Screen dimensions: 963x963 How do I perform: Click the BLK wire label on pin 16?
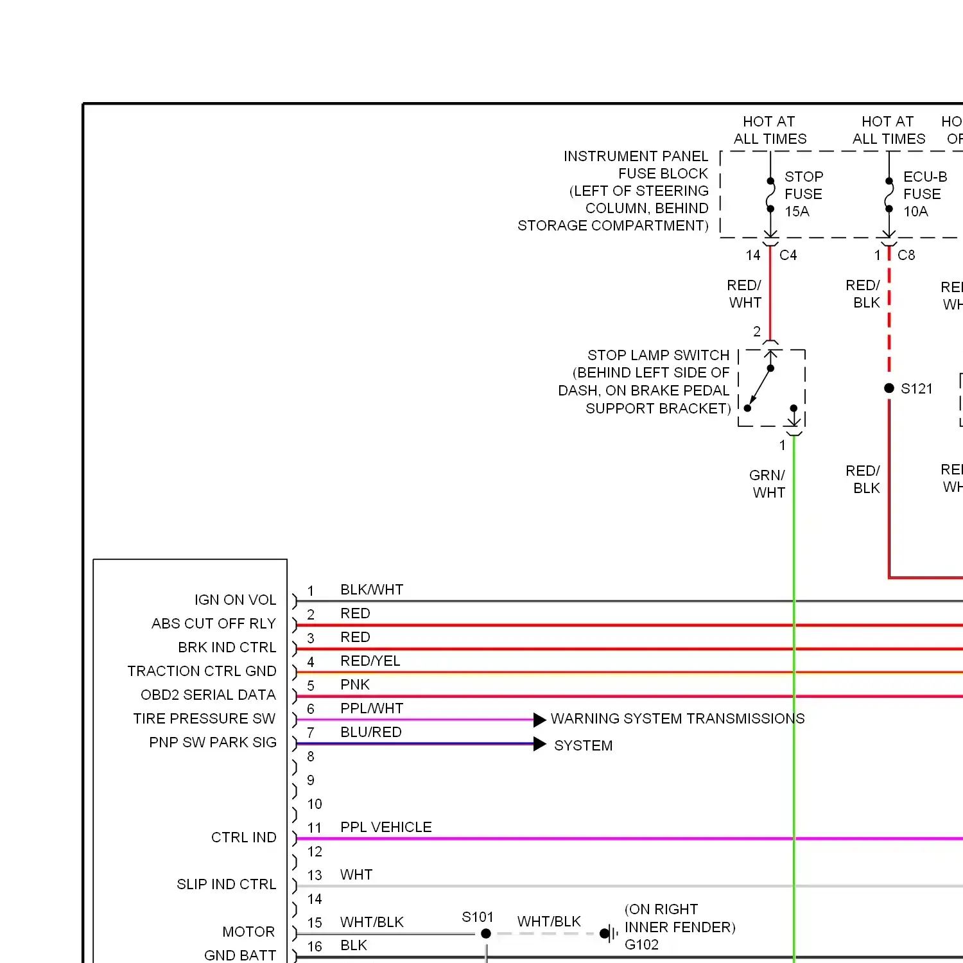click(354, 945)
